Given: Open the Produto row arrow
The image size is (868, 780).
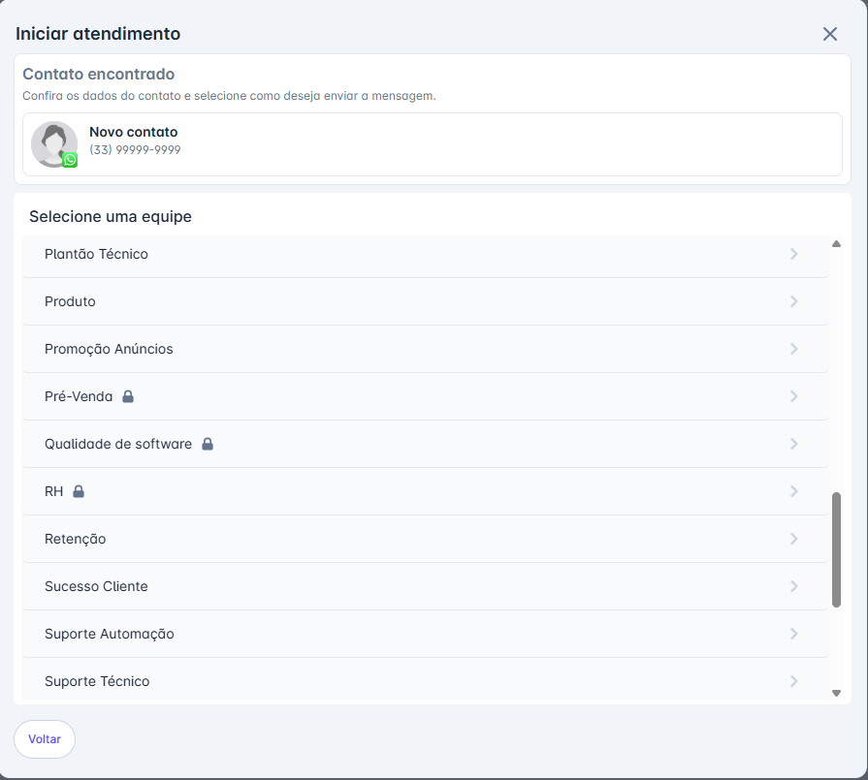Looking at the screenshot, I should (x=793, y=301).
